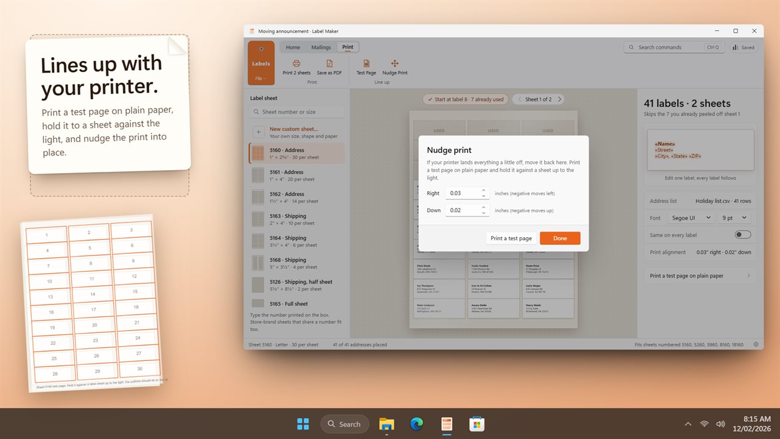Image resolution: width=780 pixels, height=439 pixels.
Task: Launch Microsoft Edge from the taskbar
Action: (417, 424)
